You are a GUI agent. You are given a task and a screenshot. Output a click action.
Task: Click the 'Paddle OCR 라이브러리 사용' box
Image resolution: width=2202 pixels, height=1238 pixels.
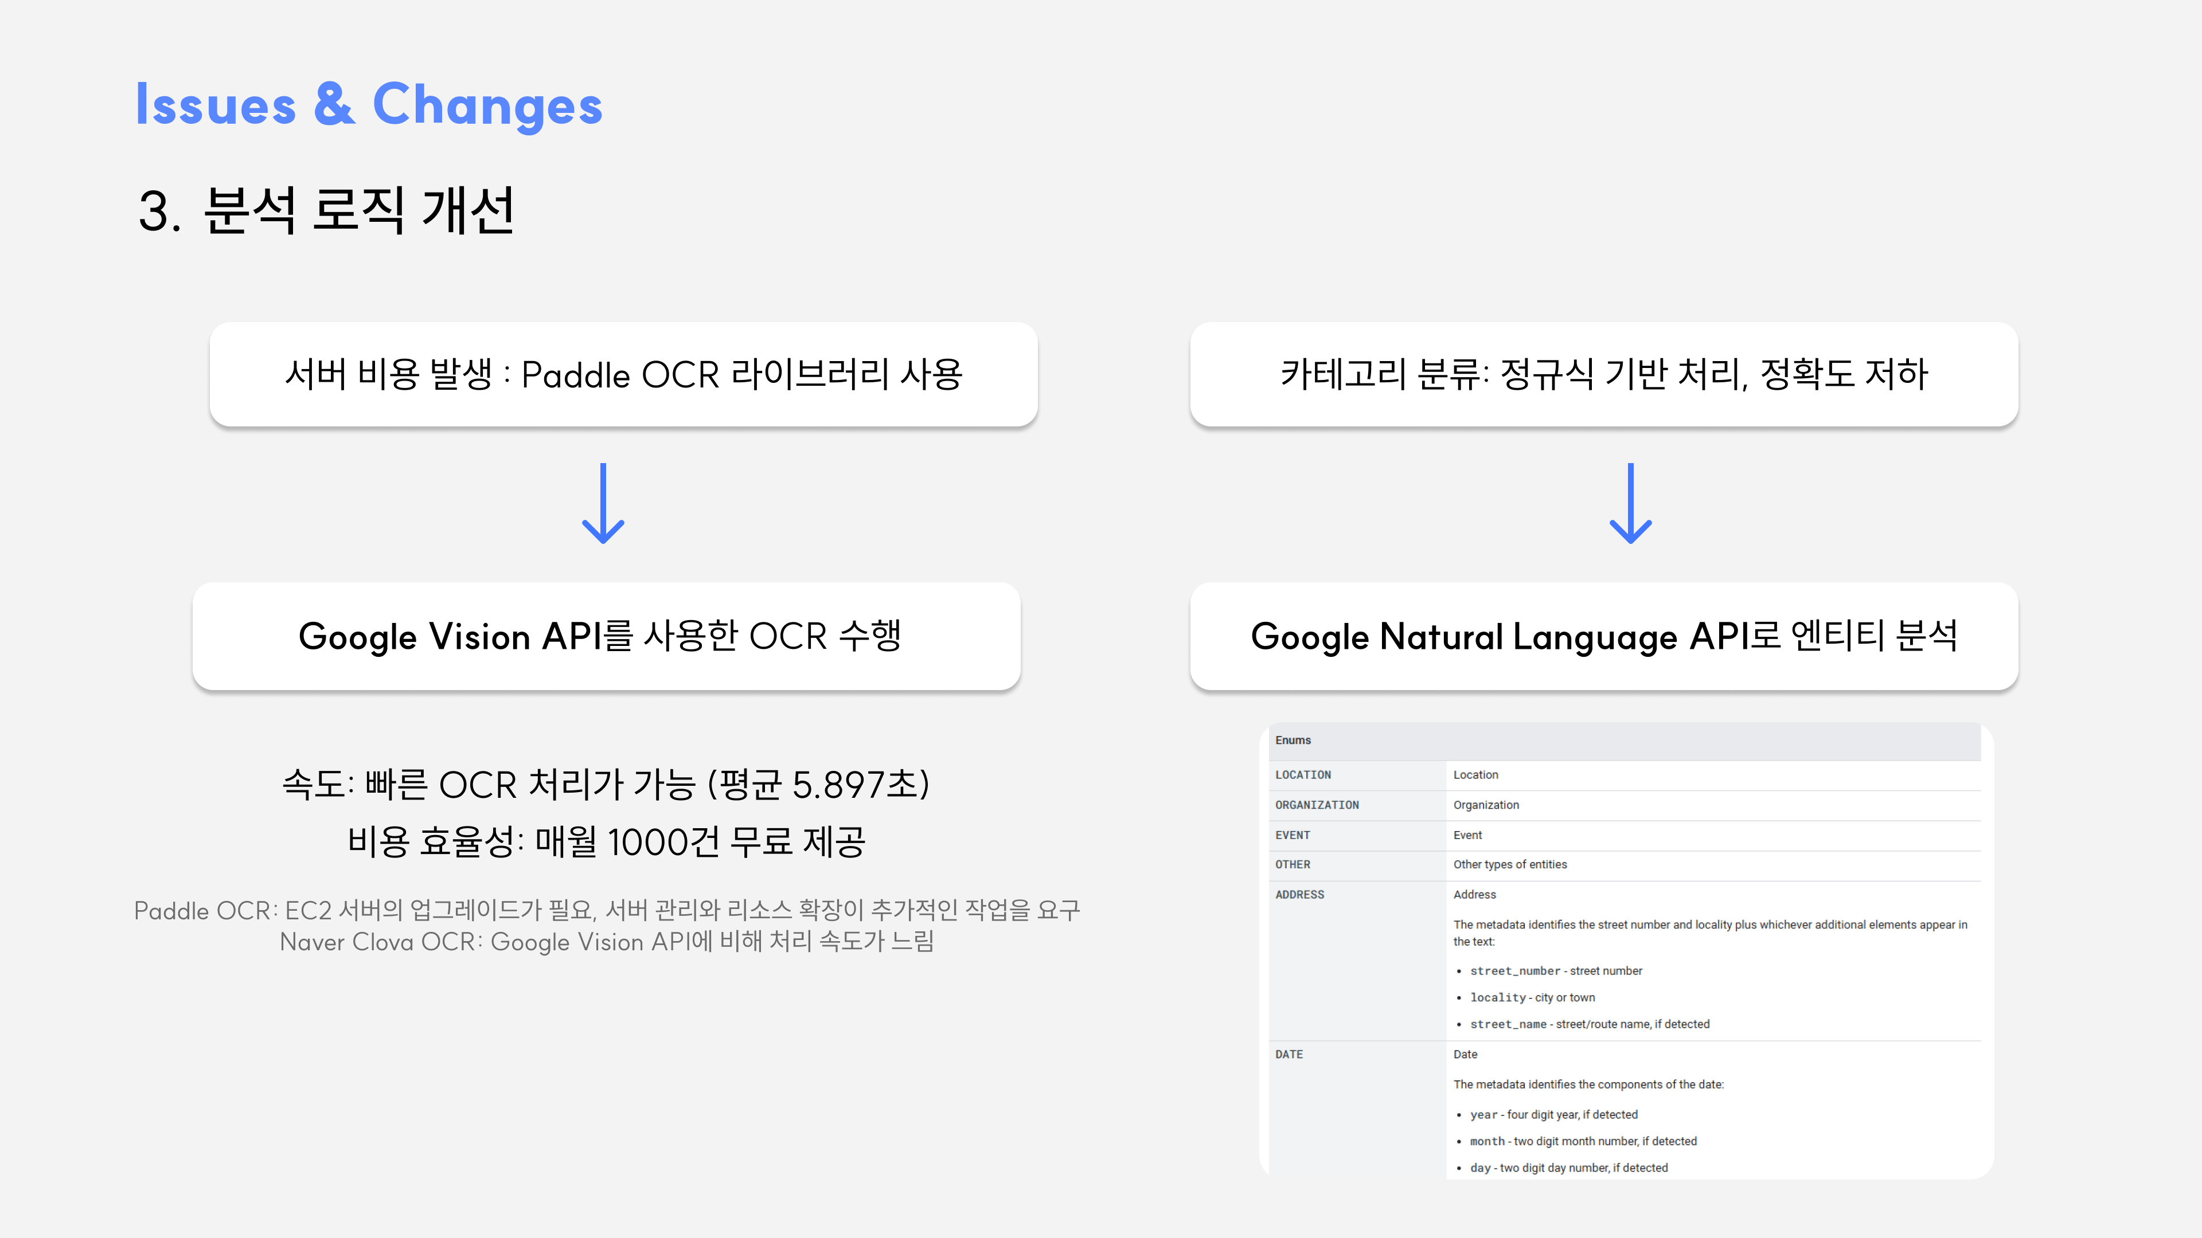point(623,374)
